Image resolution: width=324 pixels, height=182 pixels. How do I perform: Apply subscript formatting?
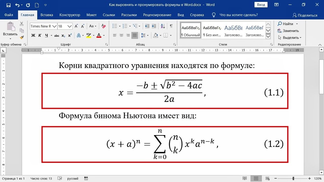(x=63, y=35)
